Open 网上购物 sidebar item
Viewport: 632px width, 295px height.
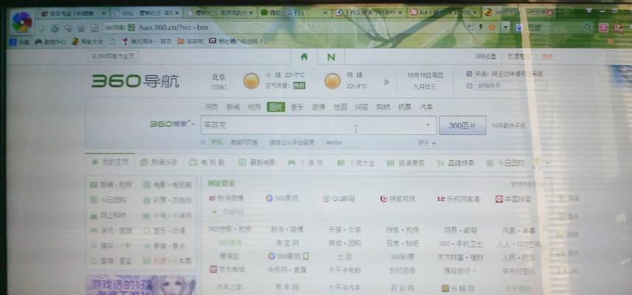pos(108,215)
